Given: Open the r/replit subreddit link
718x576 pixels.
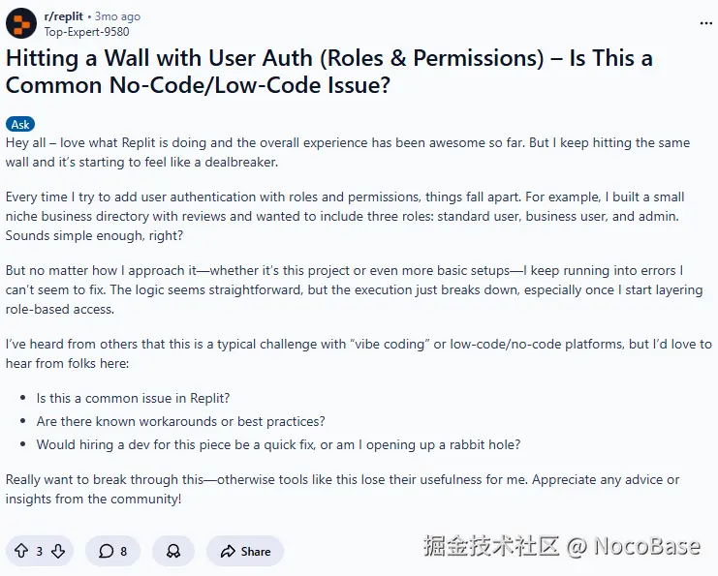Looking at the screenshot, I should tap(64, 16).
